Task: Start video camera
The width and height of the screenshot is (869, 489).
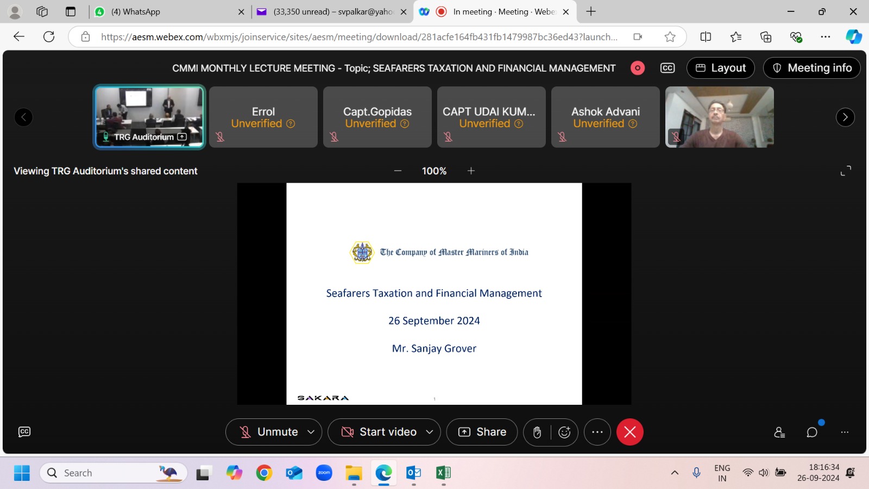Action: click(x=379, y=432)
